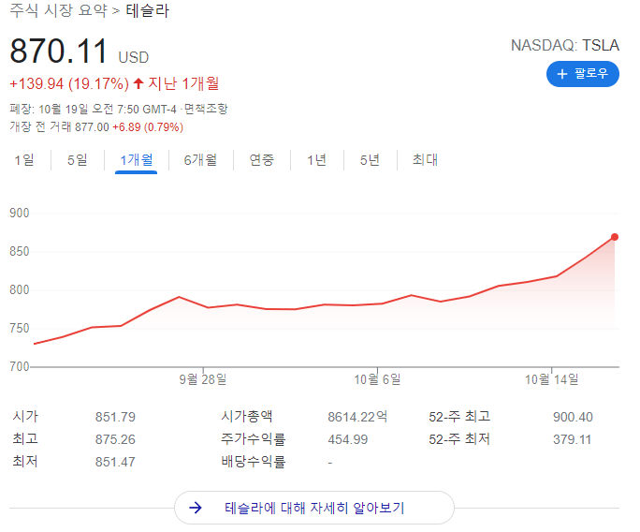Image resolution: width=640 pixels, height=532 pixels.
Task: Click the red endpoint dot on chart
Action: point(615,237)
